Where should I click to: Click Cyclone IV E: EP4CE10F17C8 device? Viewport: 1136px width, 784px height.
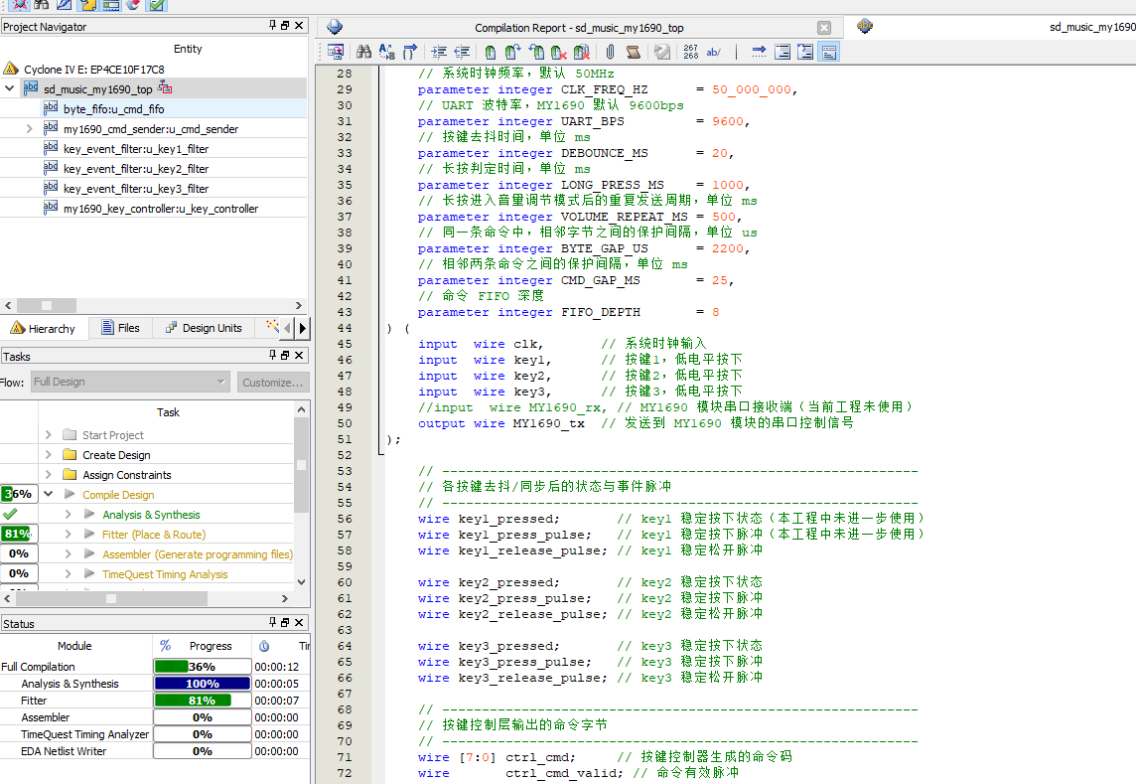(x=94, y=69)
